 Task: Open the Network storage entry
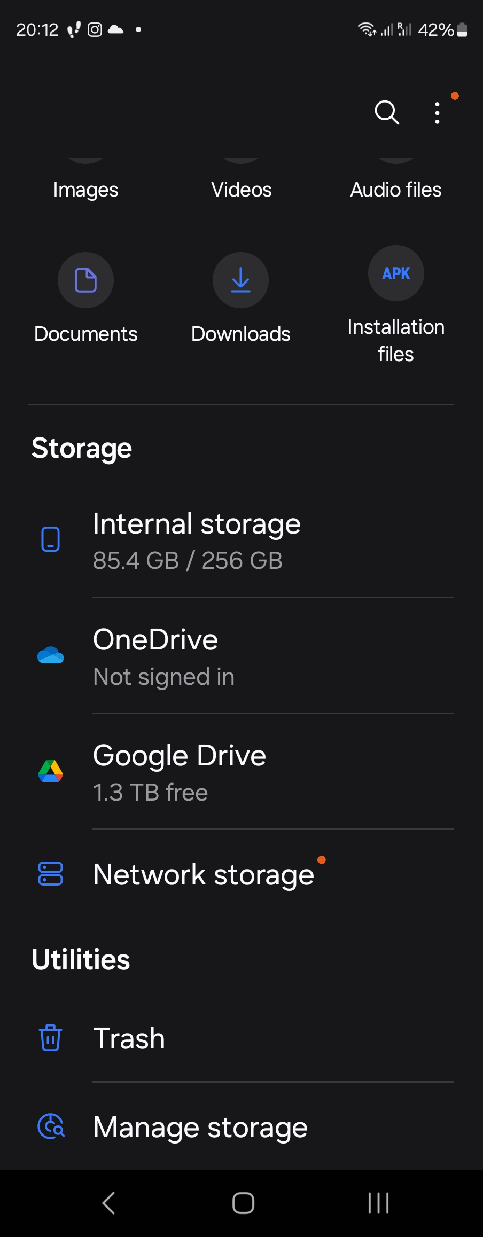203,875
